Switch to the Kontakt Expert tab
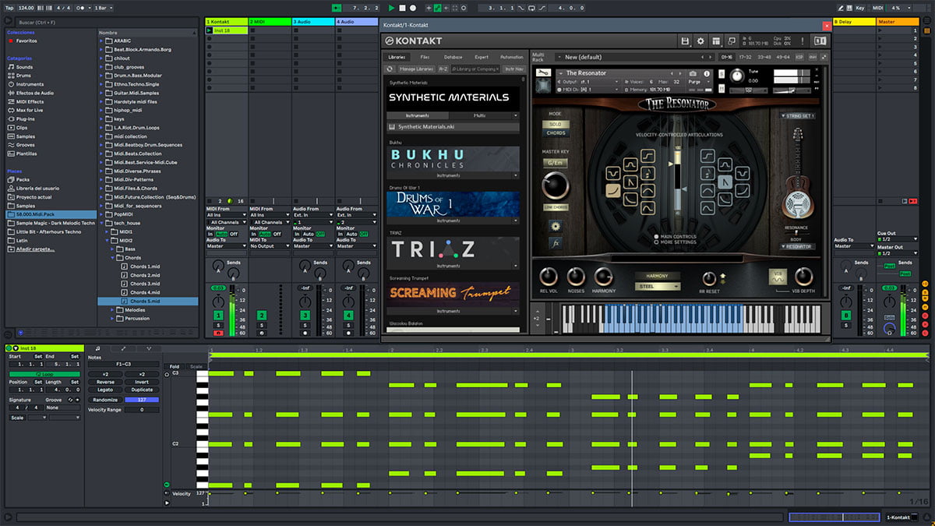This screenshot has height=526, width=935. tap(482, 57)
